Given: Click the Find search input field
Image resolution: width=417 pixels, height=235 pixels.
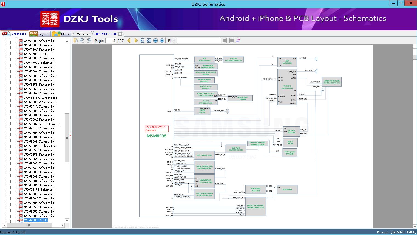Looking at the screenshot, I should click(199, 40).
